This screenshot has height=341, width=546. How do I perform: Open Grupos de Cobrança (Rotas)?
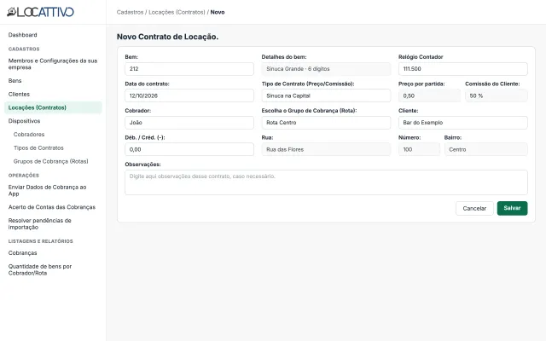pyautogui.click(x=51, y=161)
